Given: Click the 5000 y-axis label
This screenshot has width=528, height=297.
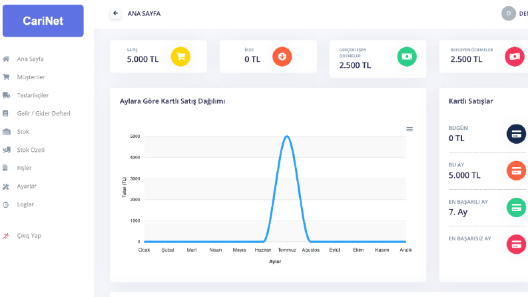Looking at the screenshot, I should (135, 137).
